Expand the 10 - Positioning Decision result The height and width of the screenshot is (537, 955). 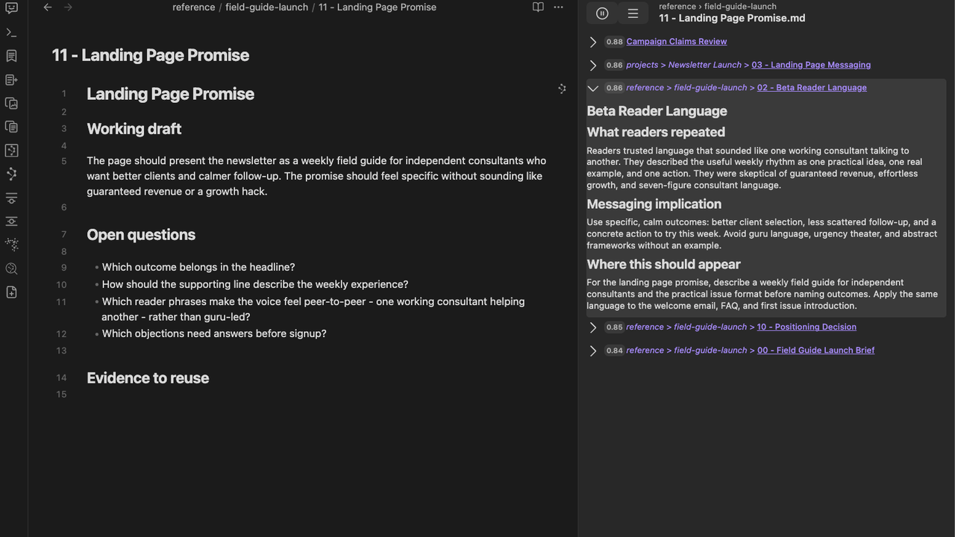(593, 327)
